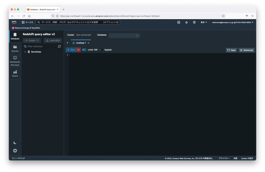Click the browser URL address bar
Image resolution: width=265 pixels, height=172 pixels.
click(138, 16)
